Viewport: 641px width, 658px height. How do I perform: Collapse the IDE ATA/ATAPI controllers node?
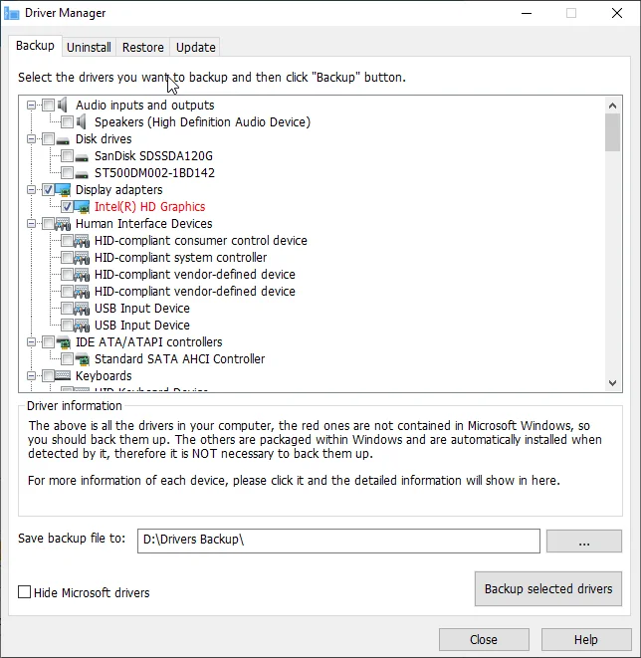coord(32,342)
